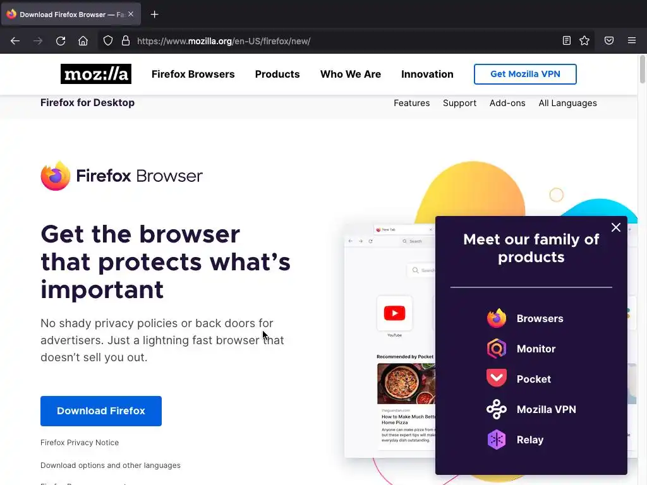Click the vertical page scrollbar
This screenshot has width=647, height=485.
point(642,69)
